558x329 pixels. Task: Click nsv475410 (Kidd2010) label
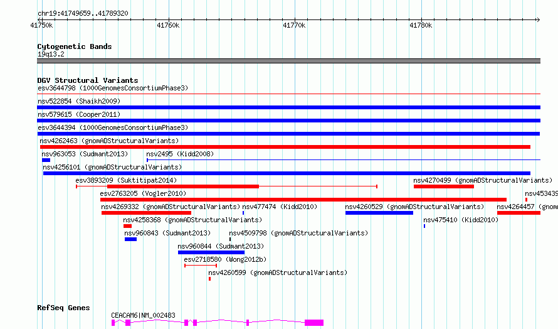(x=461, y=220)
